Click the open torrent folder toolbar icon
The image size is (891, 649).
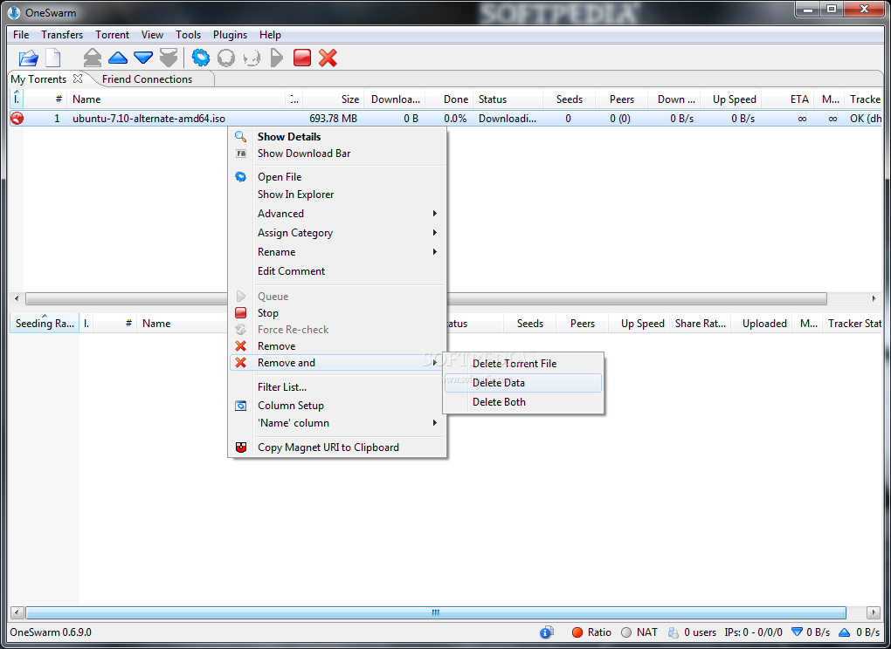(x=28, y=58)
